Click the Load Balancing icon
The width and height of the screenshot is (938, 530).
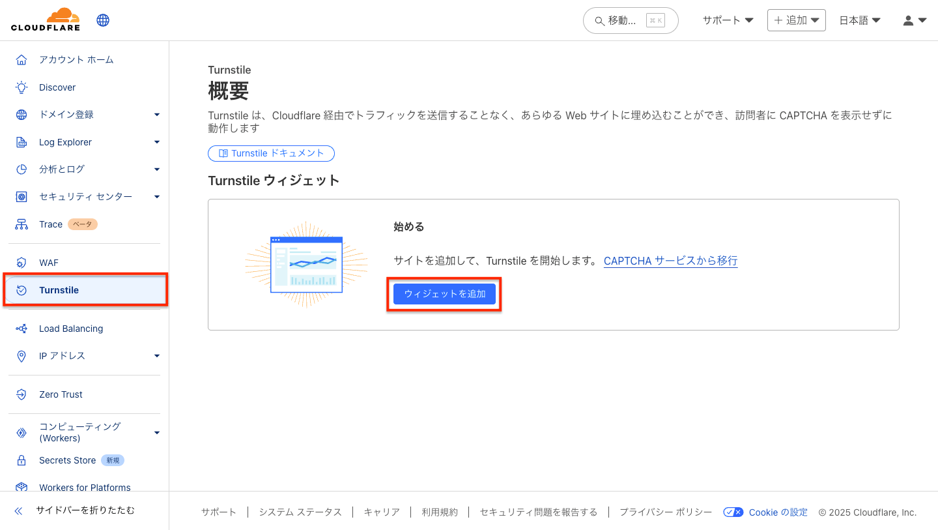coord(20,328)
